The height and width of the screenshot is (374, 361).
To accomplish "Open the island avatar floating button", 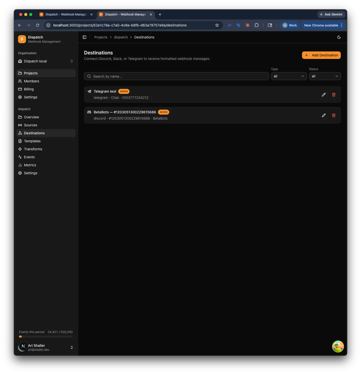I will pyautogui.click(x=338, y=347).
